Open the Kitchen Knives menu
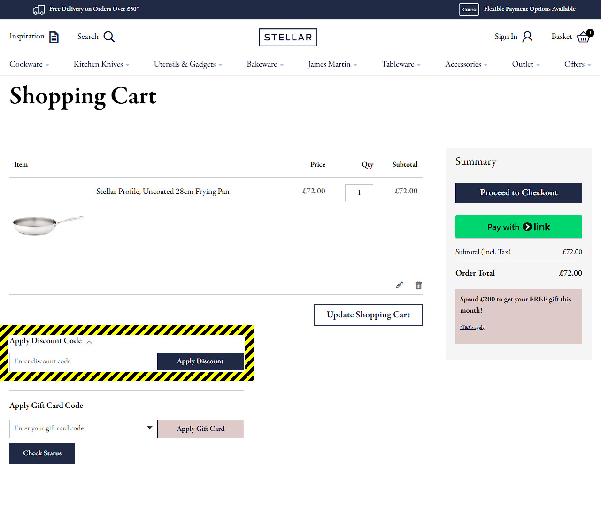Image resolution: width=601 pixels, height=507 pixels. coord(101,64)
